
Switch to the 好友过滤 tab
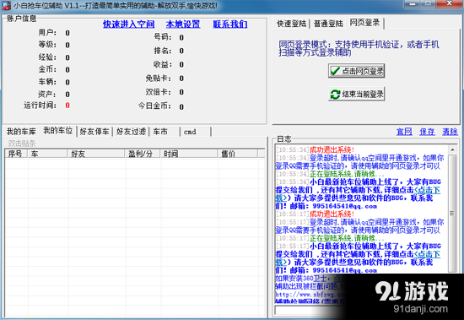click(x=131, y=131)
